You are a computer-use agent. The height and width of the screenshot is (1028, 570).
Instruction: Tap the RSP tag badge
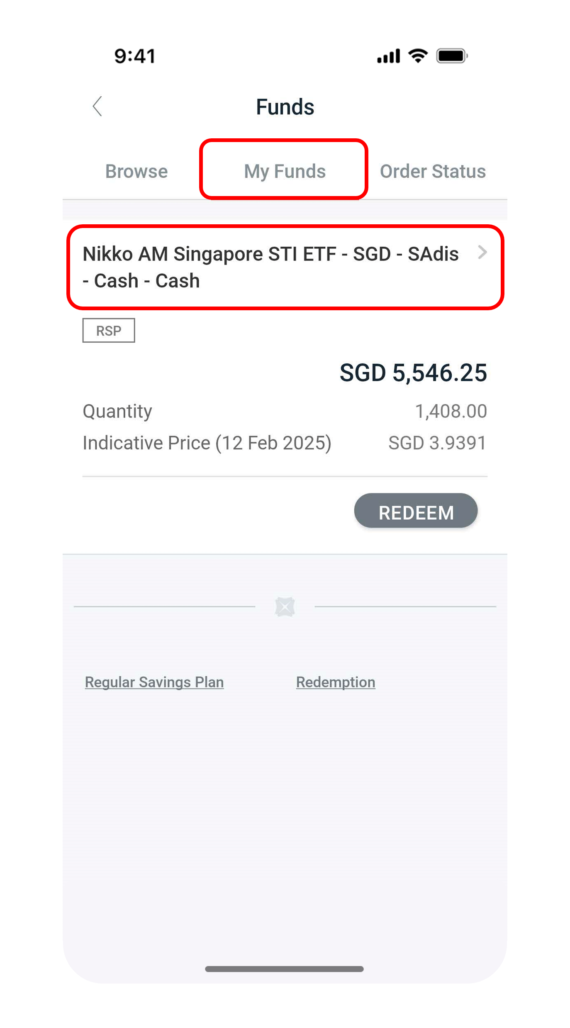[109, 331]
